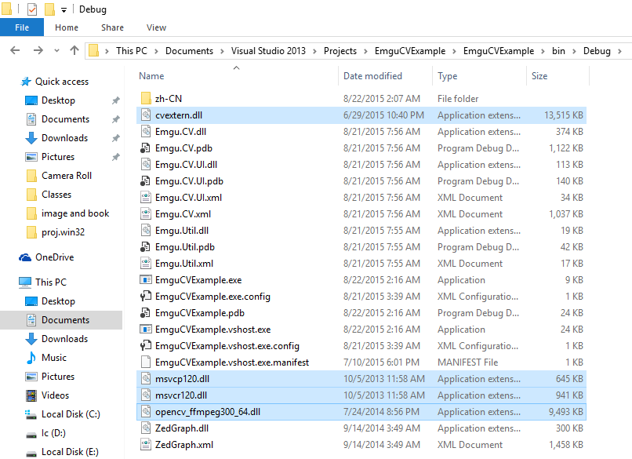Open Local Disk (E:) in the sidebar
Screen dimensions: 632x459
pos(70,452)
